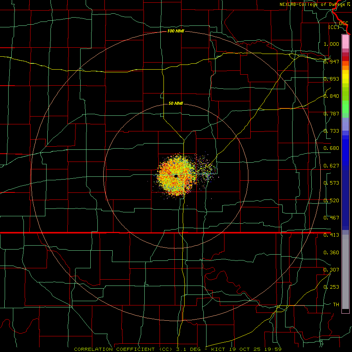
Task: Click the 0.360 legend value
Action: pyautogui.click(x=331, y=253)
